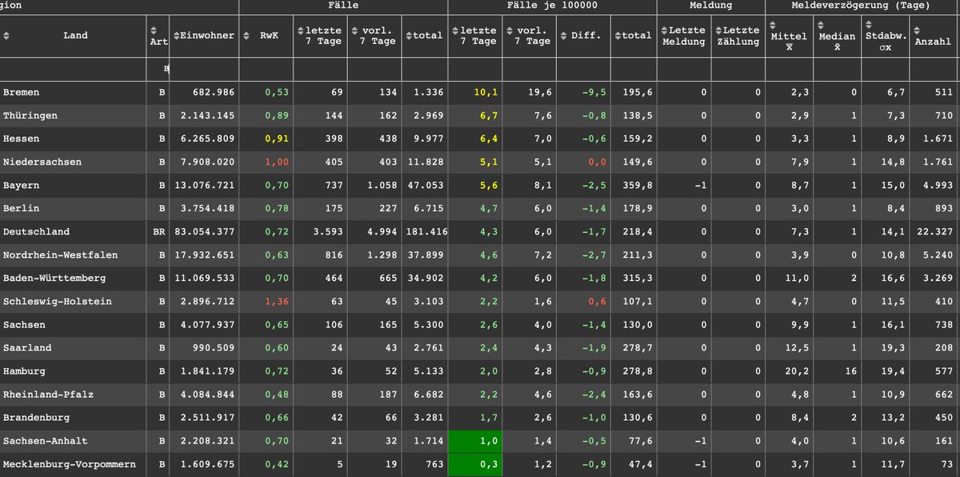Sort Fälle je 100000 letzte 7 Tage arrows
The image size is (960, 477).
point(456,30)
